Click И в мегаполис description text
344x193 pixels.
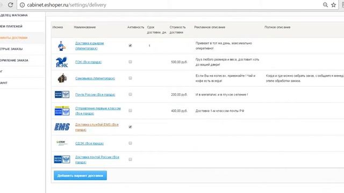coord(221,94)
